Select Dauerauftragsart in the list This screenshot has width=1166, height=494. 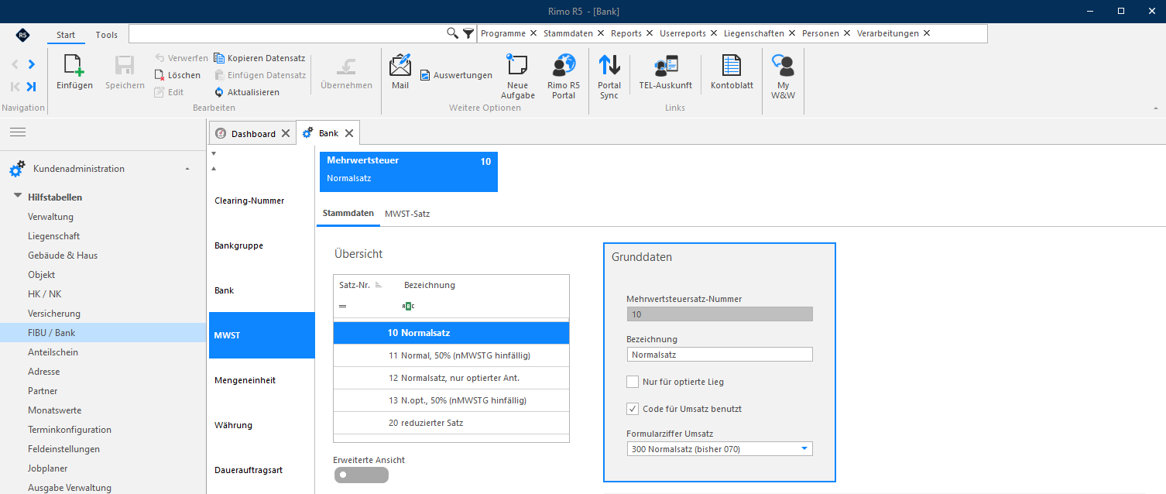click(x=261, y=470)
